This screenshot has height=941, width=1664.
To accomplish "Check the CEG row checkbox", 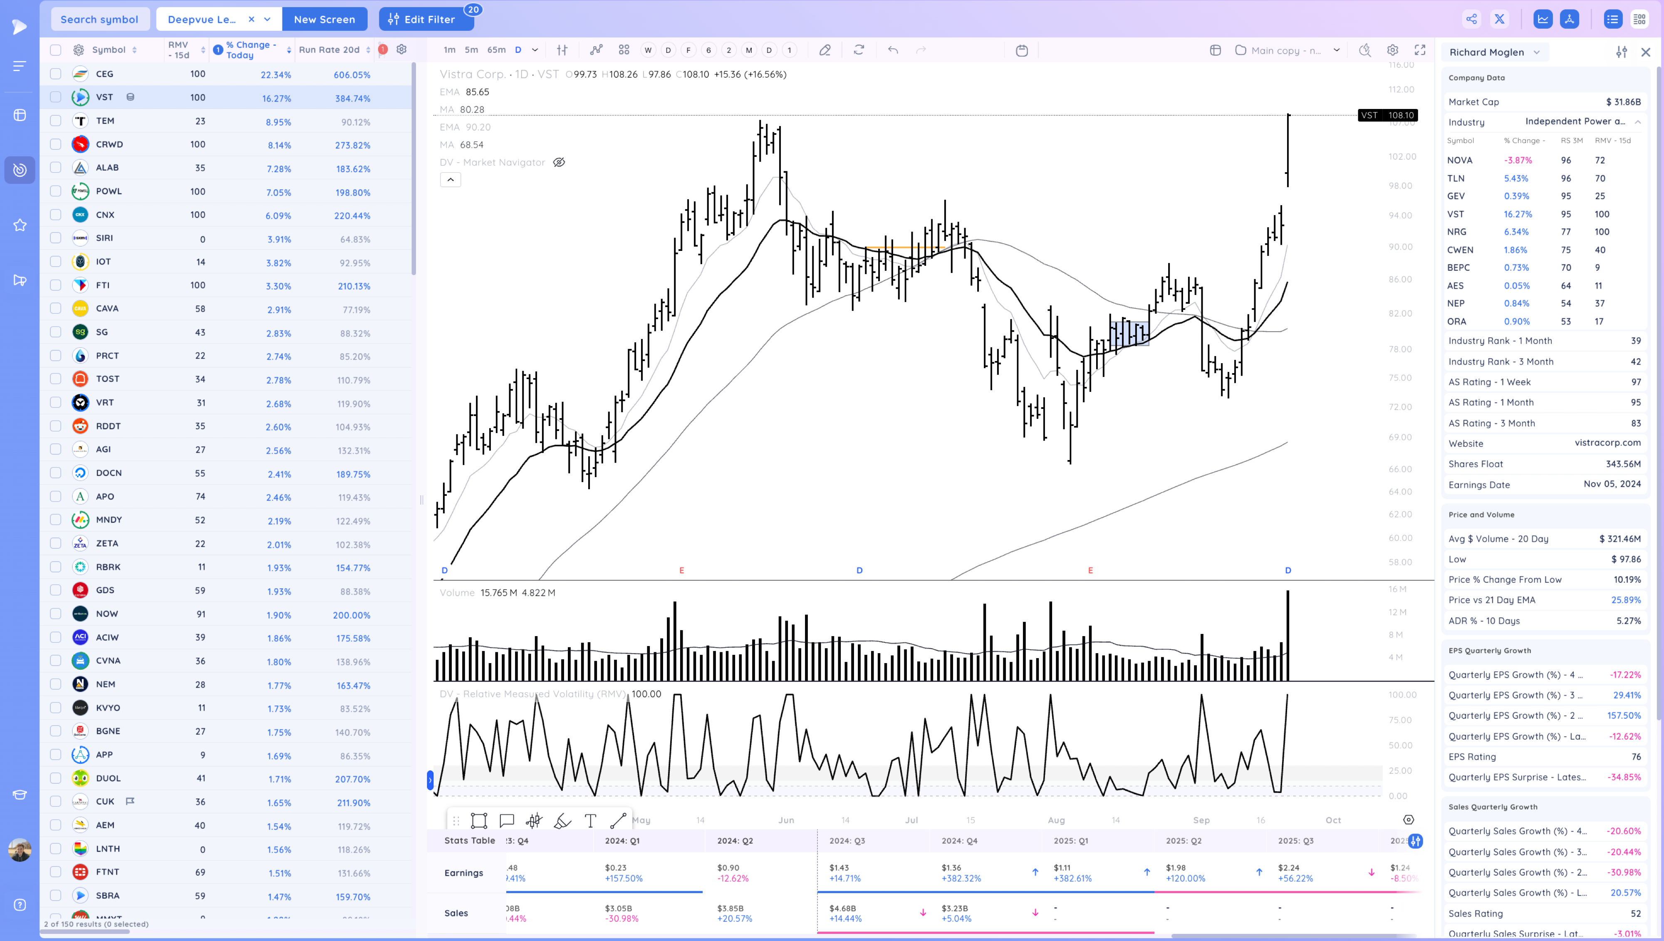I will (x=56, y=74).
